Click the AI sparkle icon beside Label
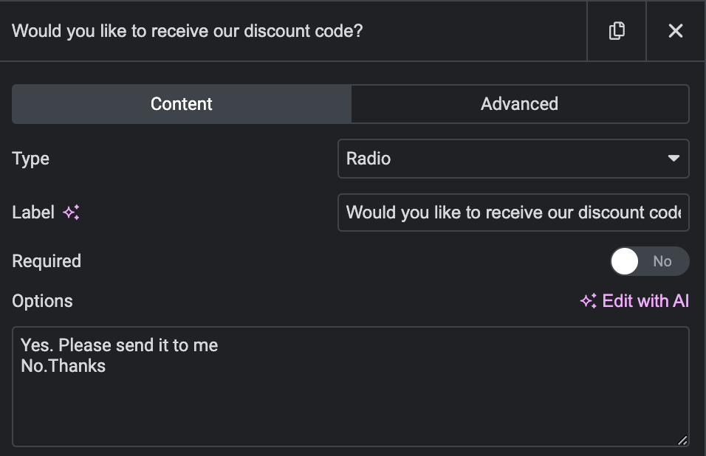Image resolution: width=706 pixels, height=456 pixels. point(71,213)
